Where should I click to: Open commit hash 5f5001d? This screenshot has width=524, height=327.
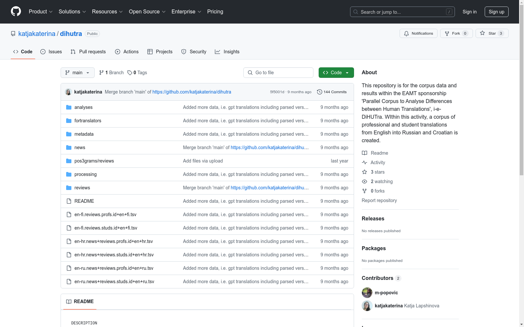[x=277, y=92]
